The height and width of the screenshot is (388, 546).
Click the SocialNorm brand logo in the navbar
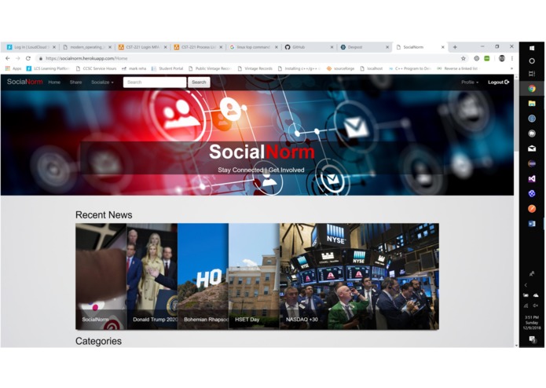tap(24, 82)
